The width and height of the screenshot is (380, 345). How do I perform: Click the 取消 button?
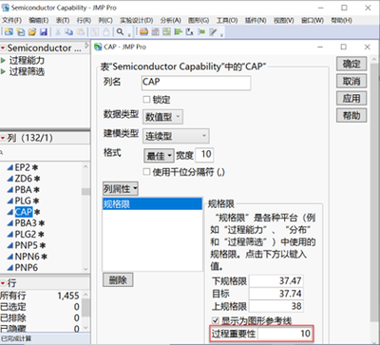point(351,82)
